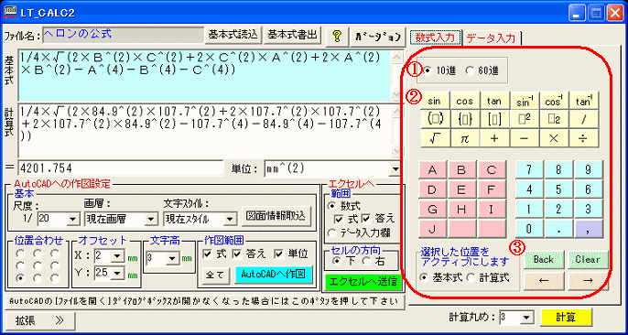Insert round parentheses bracket key
The image size is (628, 335).
point(434,119)
